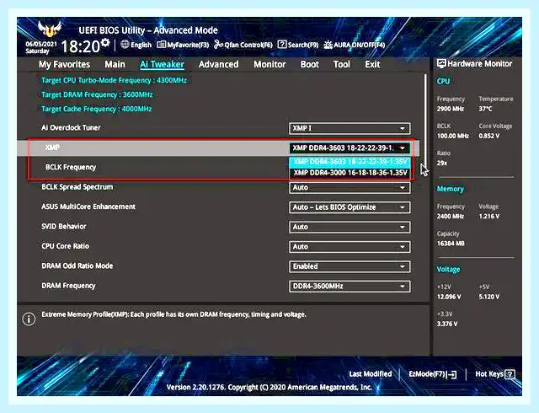Viewport: 539px width, 413px height.
Task: Toggle AURA ON/OFF(F4)
Action: click(x=354, y=45)
